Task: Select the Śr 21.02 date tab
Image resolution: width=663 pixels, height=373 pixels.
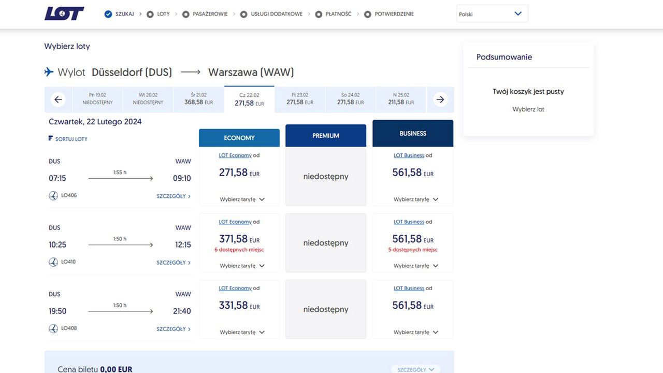Action: pos(199,99)
